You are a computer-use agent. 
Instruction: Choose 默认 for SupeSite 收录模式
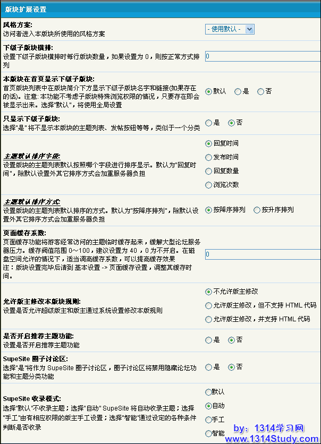coord(208,392)
